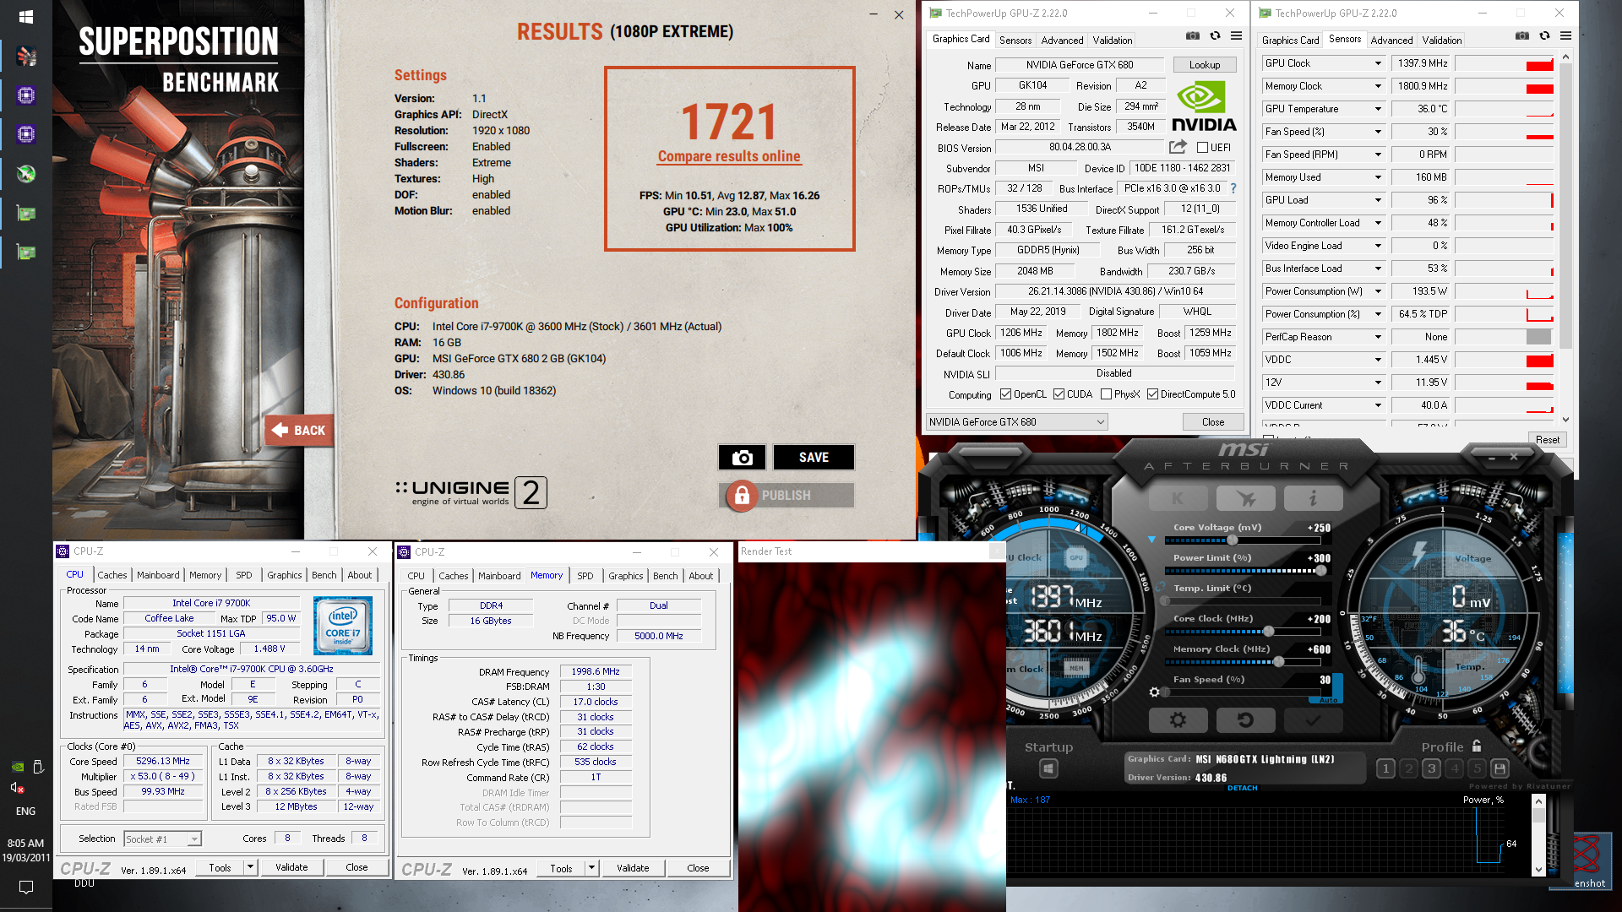Click the Superposition screenshot camera button
The image size is (1622, 912).
(742, 457)
